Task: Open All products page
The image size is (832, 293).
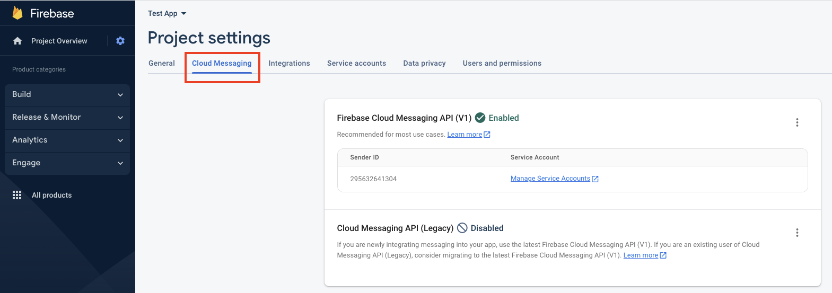Action: [x=51, y=195]
